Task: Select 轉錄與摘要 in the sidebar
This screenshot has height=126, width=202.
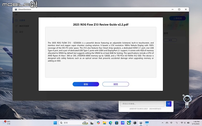Action: point(22,26)
